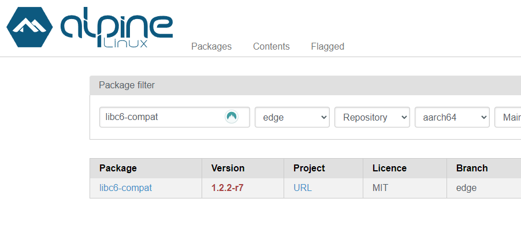Switch to the Contents tab
The height and width of the screenshot is (236, 521).
[271, 47]
